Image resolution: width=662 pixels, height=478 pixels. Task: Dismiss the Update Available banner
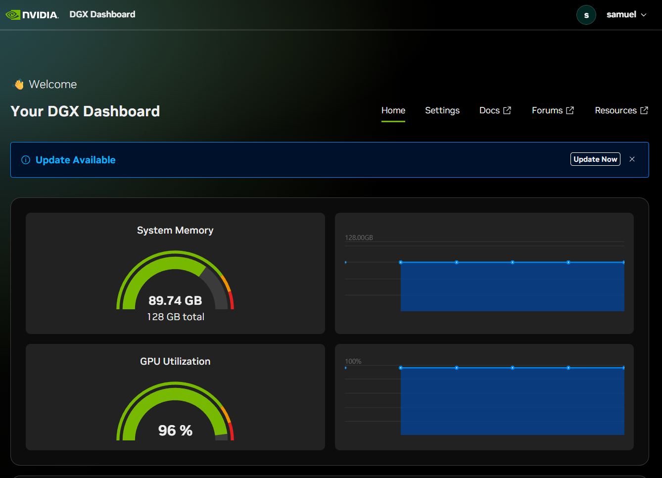[x=632, y=159]
